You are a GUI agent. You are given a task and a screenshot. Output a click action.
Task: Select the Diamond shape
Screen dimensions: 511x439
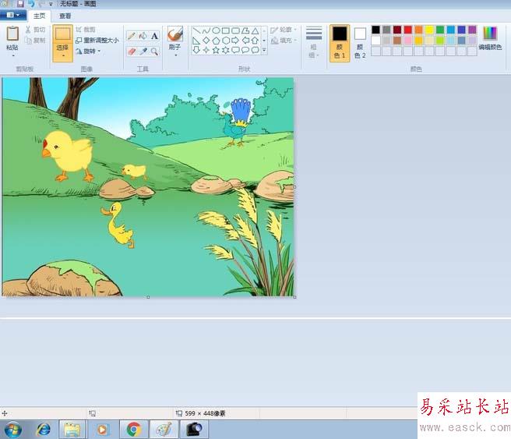[206, 41]
